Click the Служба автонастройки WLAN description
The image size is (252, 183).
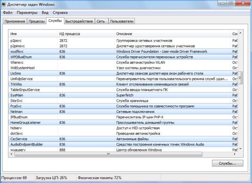pyautogui.click(x=141, y=62)
